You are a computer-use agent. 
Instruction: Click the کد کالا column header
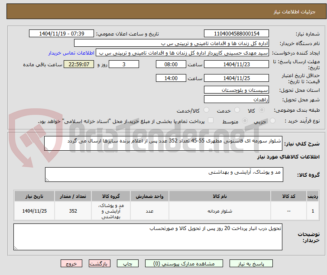point(288,196)
